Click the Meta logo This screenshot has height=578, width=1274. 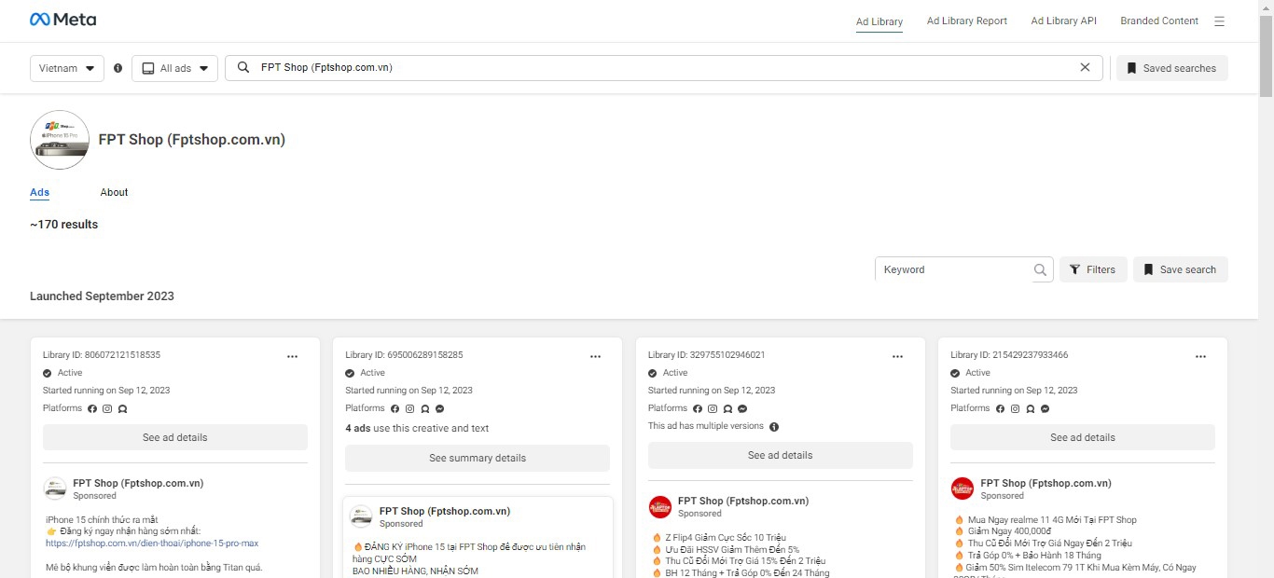[62, 20]
